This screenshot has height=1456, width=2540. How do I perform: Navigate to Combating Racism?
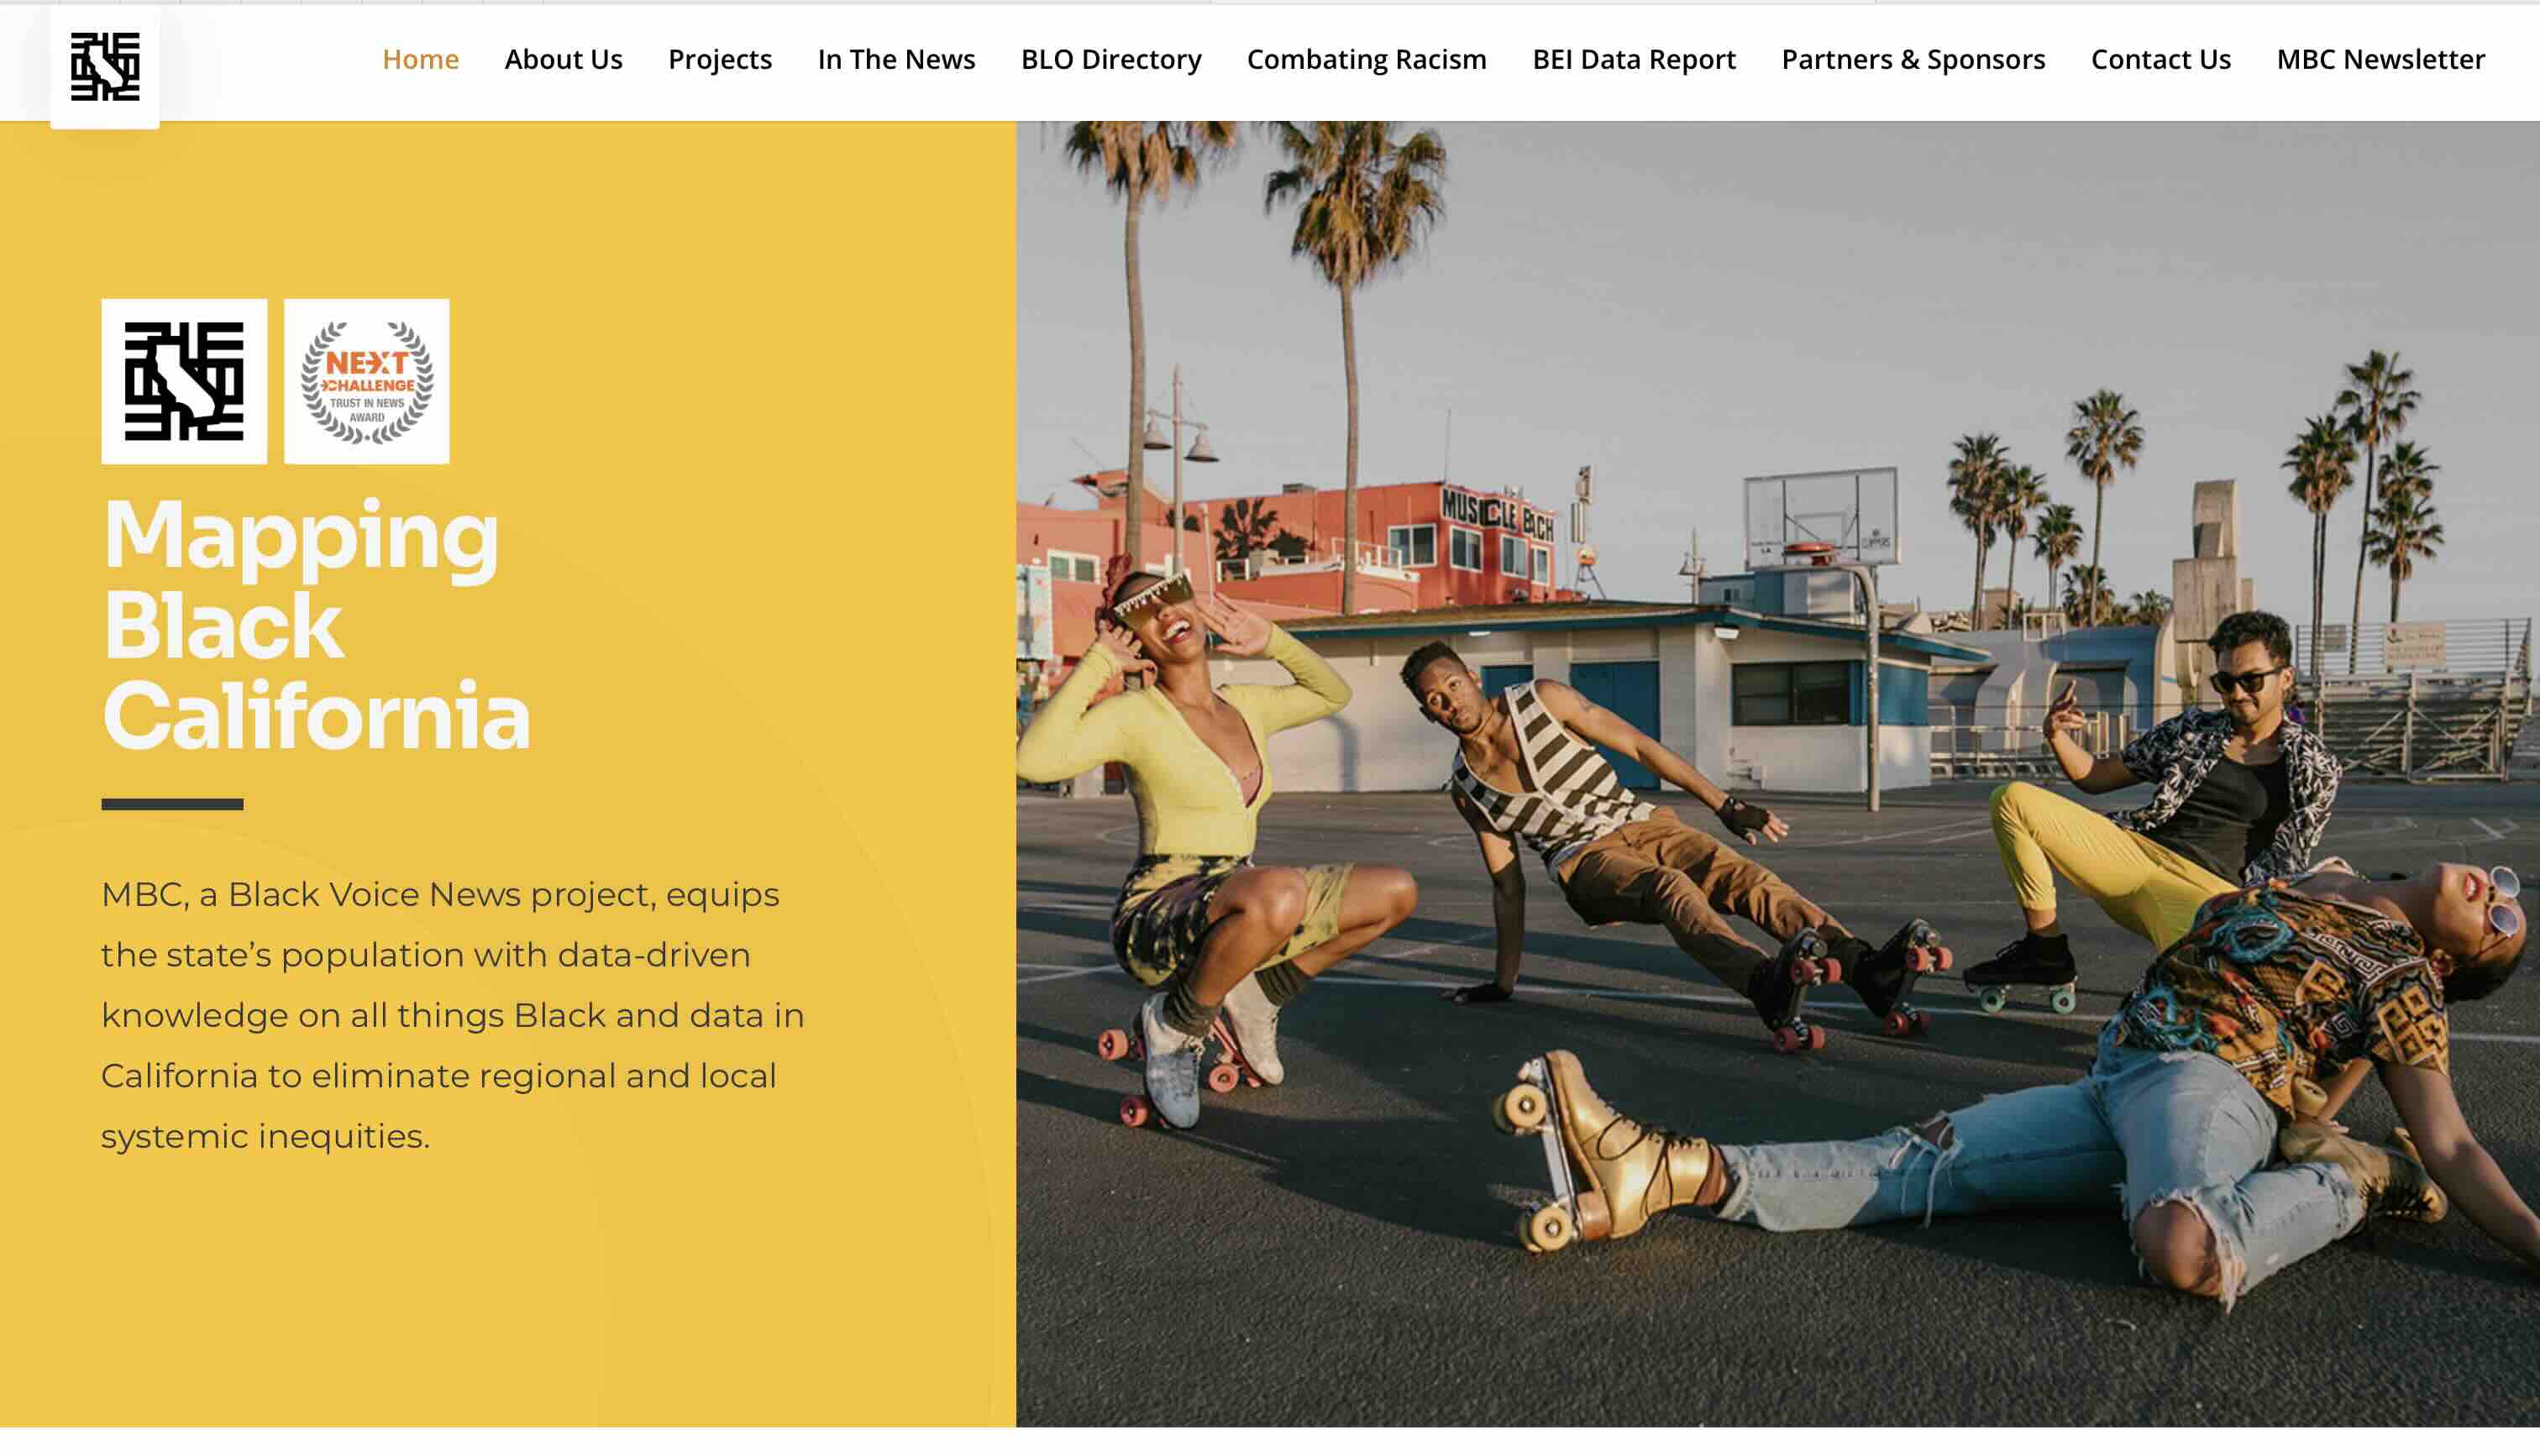click(x=1366, y=59)
